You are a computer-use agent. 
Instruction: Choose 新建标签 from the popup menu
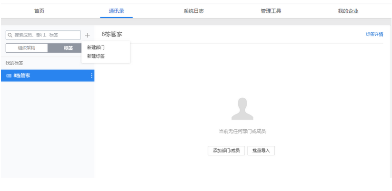(x=96, y=57)
